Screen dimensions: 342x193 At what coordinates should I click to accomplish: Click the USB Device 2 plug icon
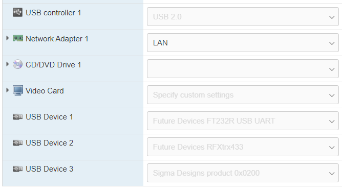coord(18,143)
